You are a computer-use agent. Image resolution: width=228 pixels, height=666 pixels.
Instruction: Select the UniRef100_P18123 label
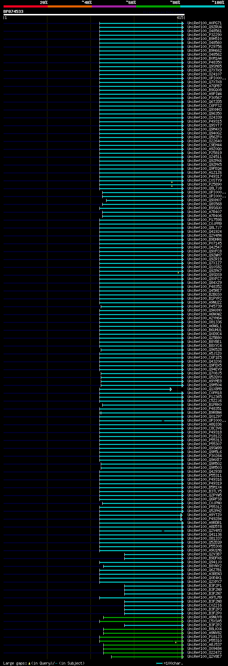point(204,637)
